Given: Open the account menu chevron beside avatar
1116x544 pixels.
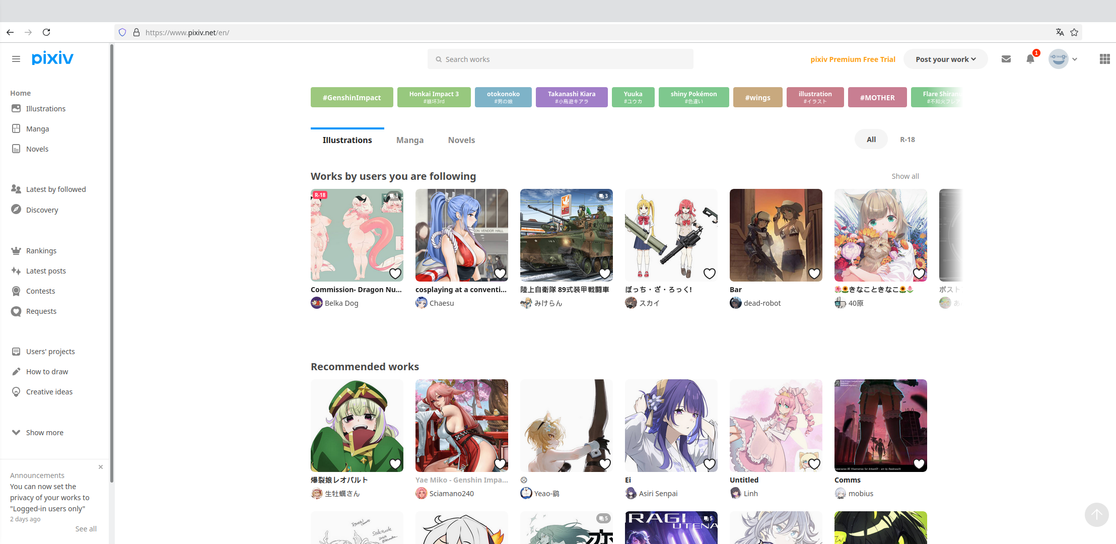Looking at the screenshot, I should click(1075, 59).
